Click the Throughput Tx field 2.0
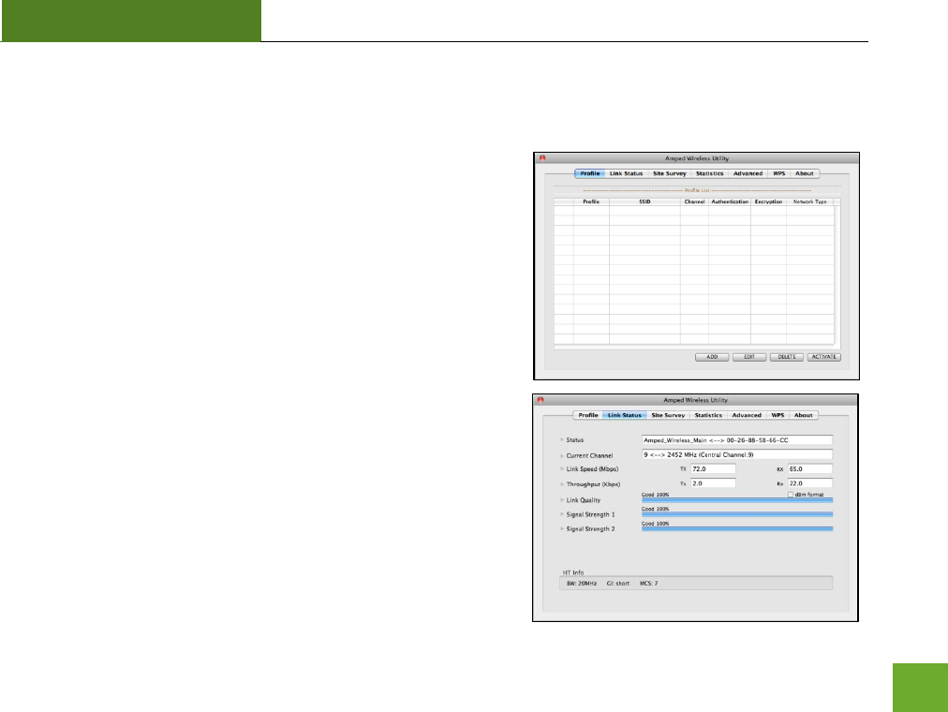948x712 pixels. point(713,483)
